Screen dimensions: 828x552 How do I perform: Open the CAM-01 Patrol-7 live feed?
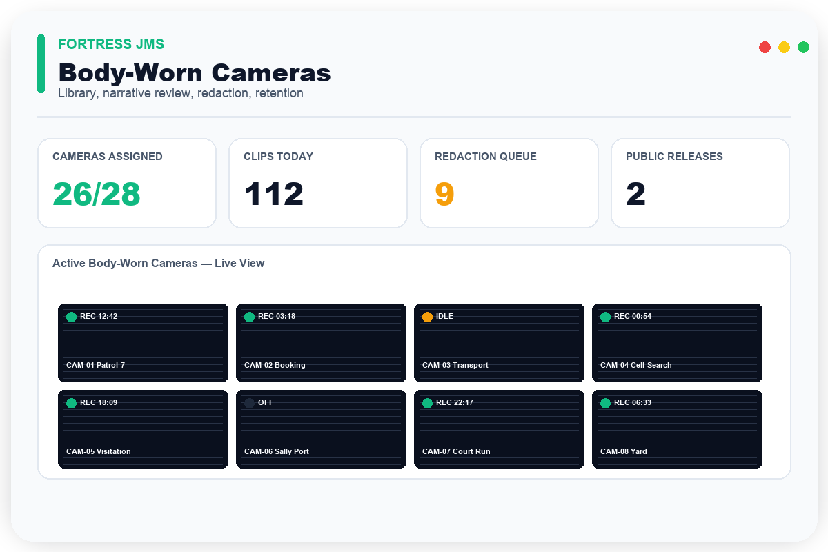tap(143, 343)
